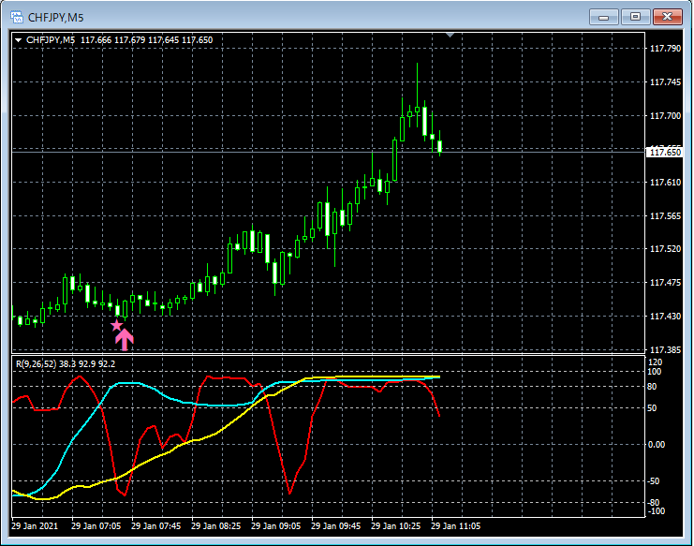Click the OHLC text 117.666 117.679 117.645 117.650
Viewport: 694px width, 546px height.
tap(146, 40)
